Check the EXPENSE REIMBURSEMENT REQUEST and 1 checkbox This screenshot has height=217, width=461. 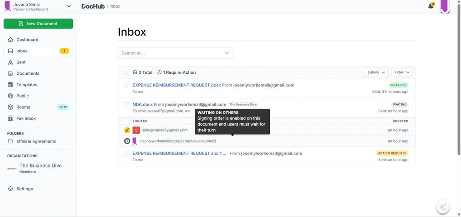click(126, 154)
